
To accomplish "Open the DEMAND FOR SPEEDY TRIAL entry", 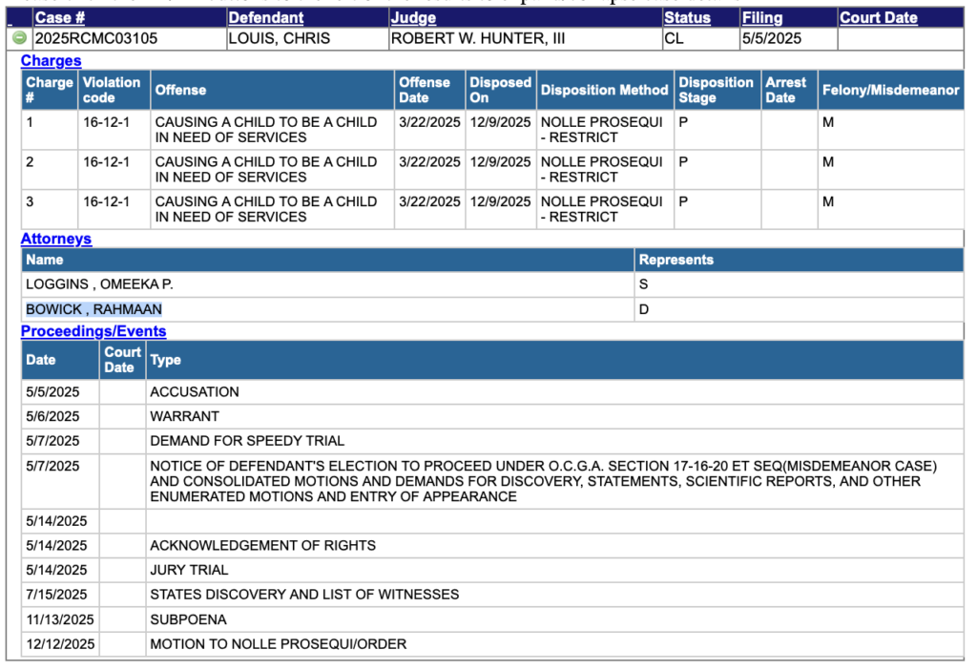I will point(247,441).
